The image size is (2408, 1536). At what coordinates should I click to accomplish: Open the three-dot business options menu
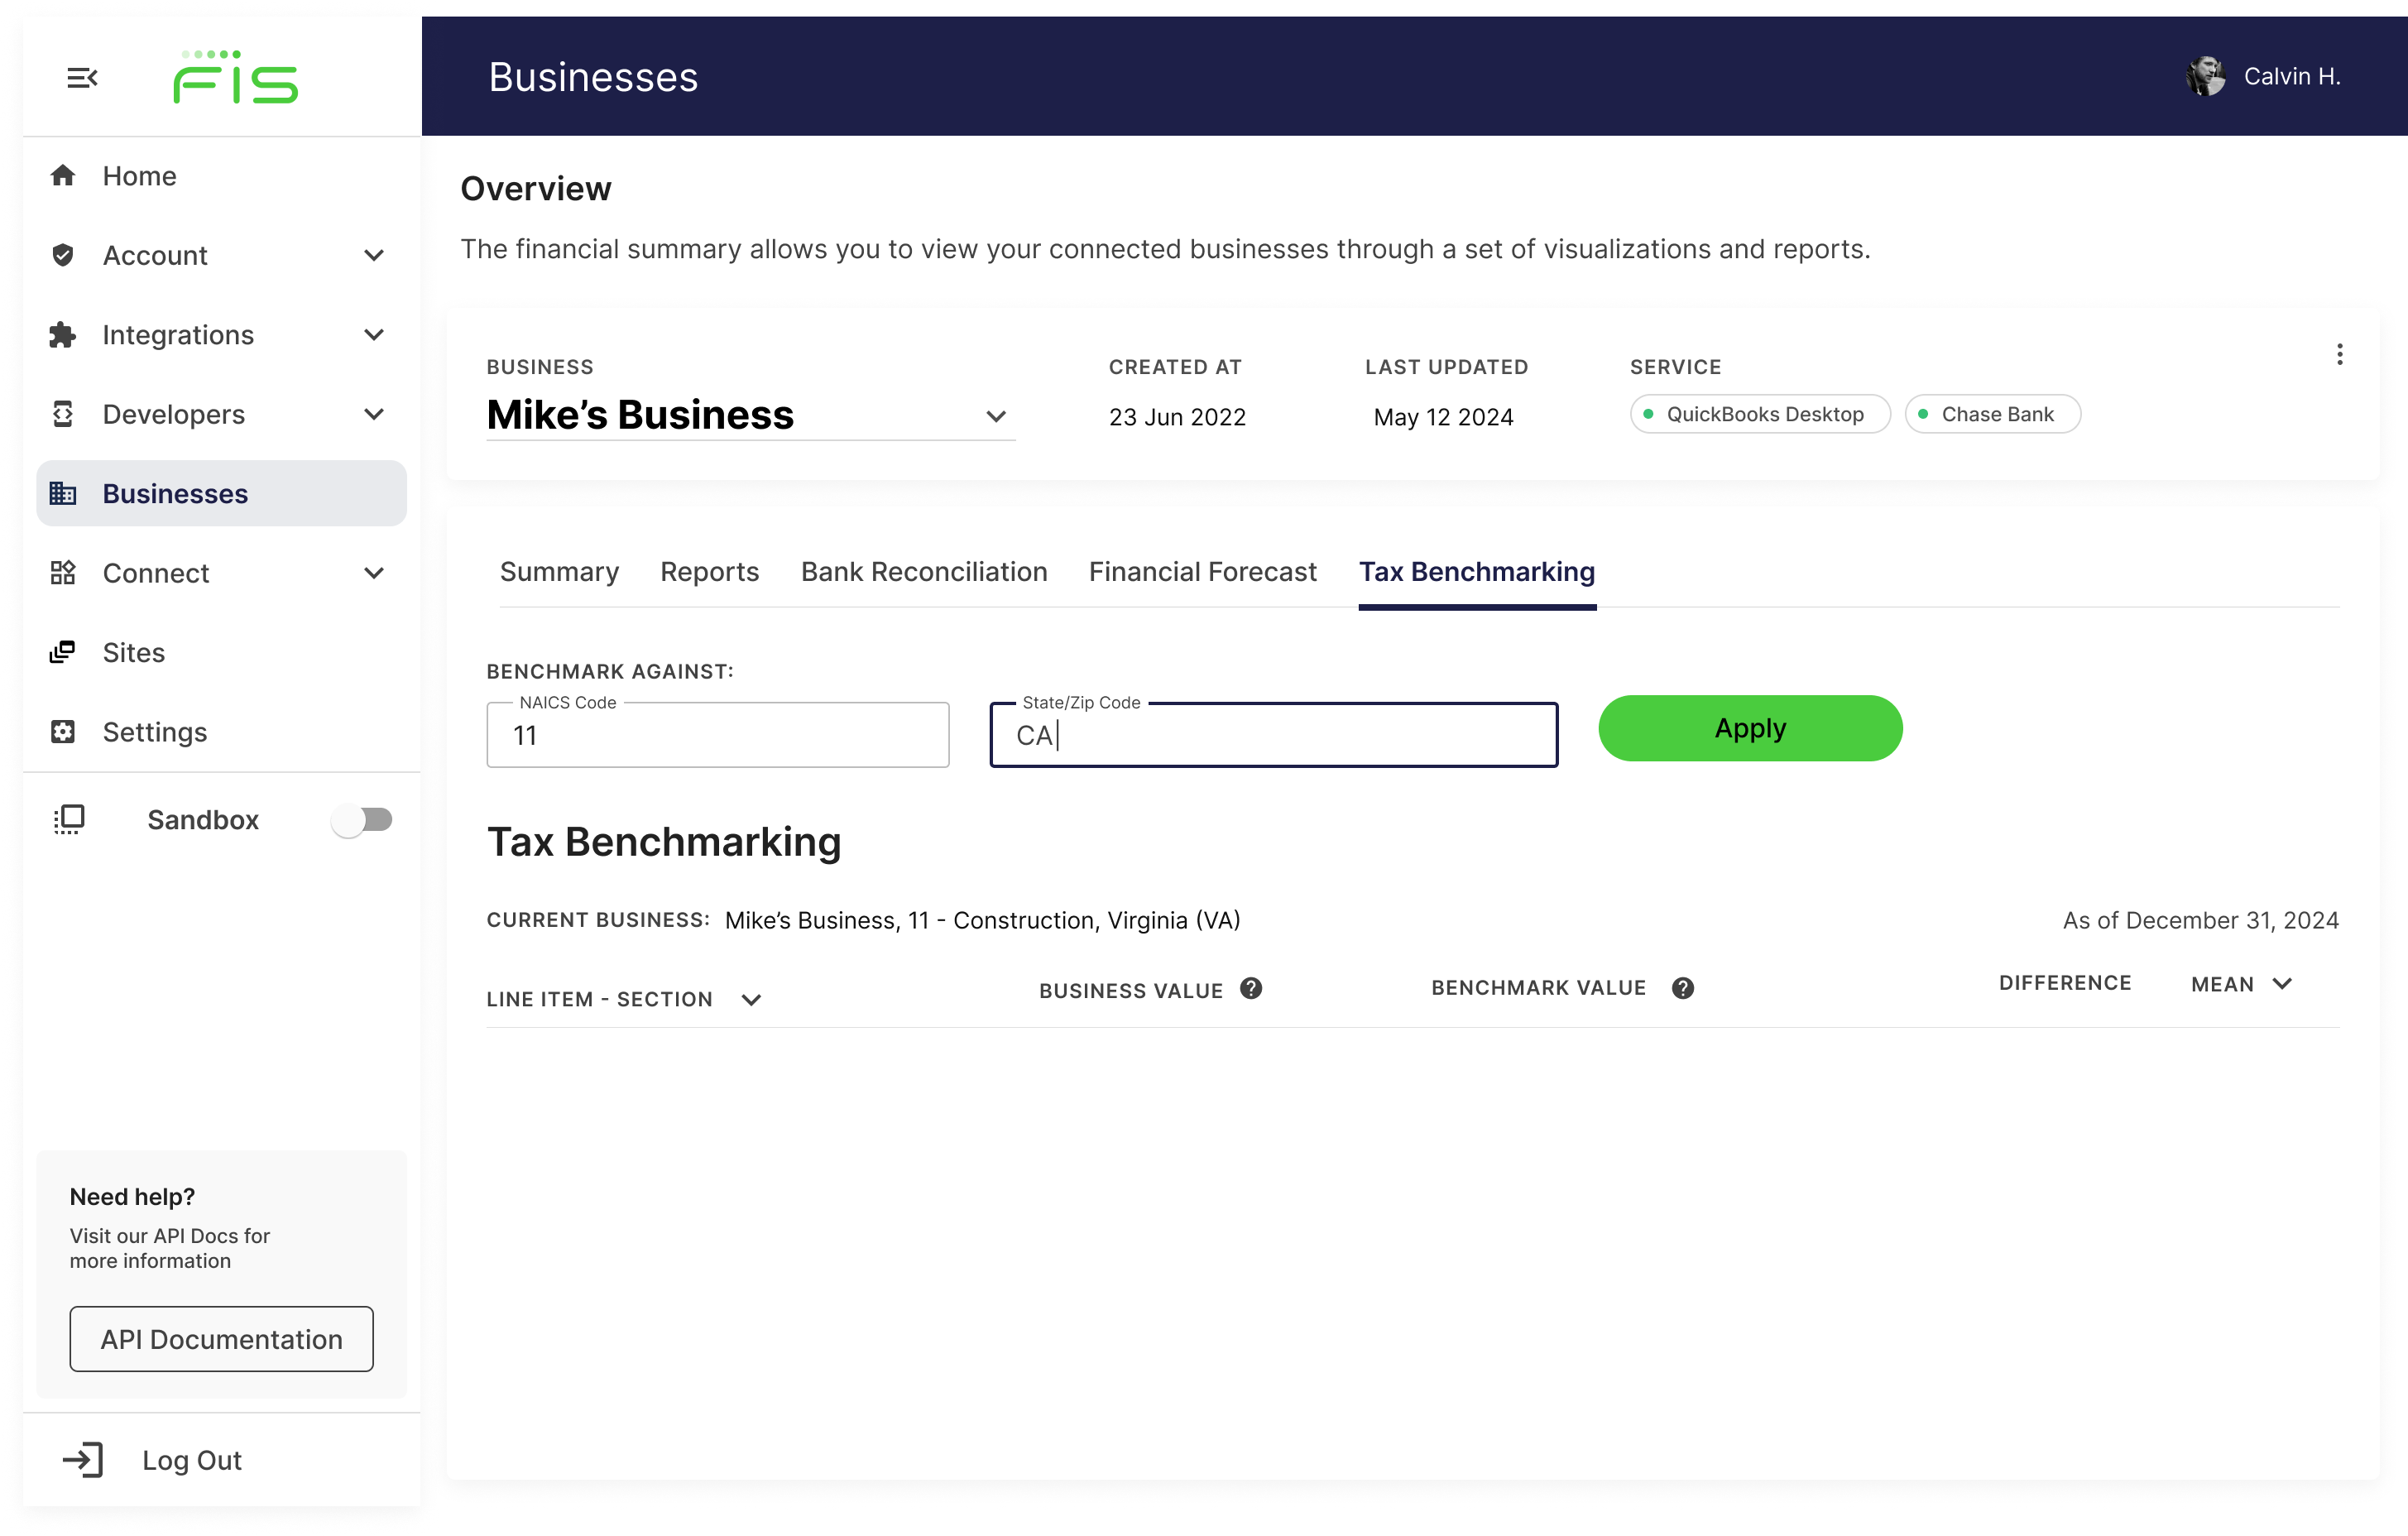coord(2339,354)
